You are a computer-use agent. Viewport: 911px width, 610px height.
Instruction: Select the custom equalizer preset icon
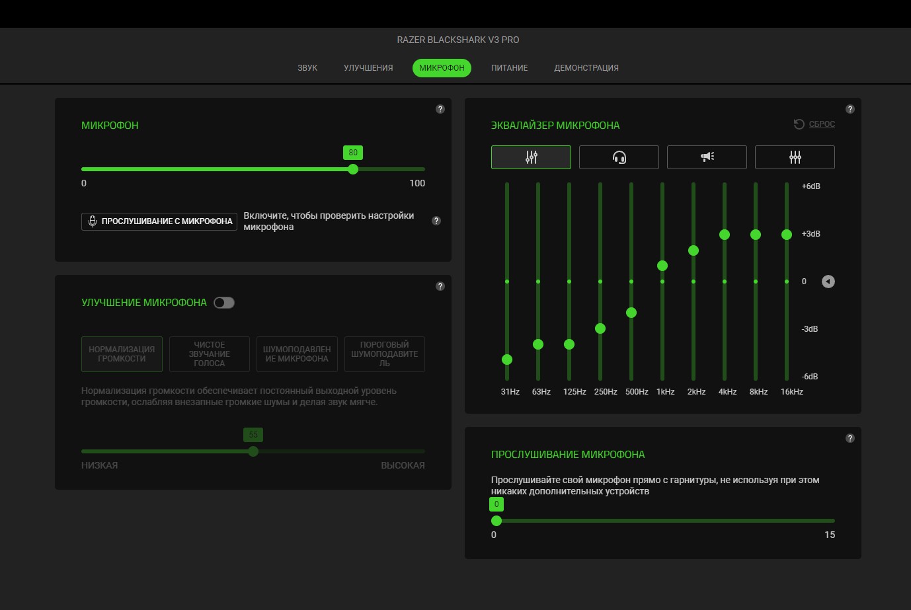click(795, 157)
